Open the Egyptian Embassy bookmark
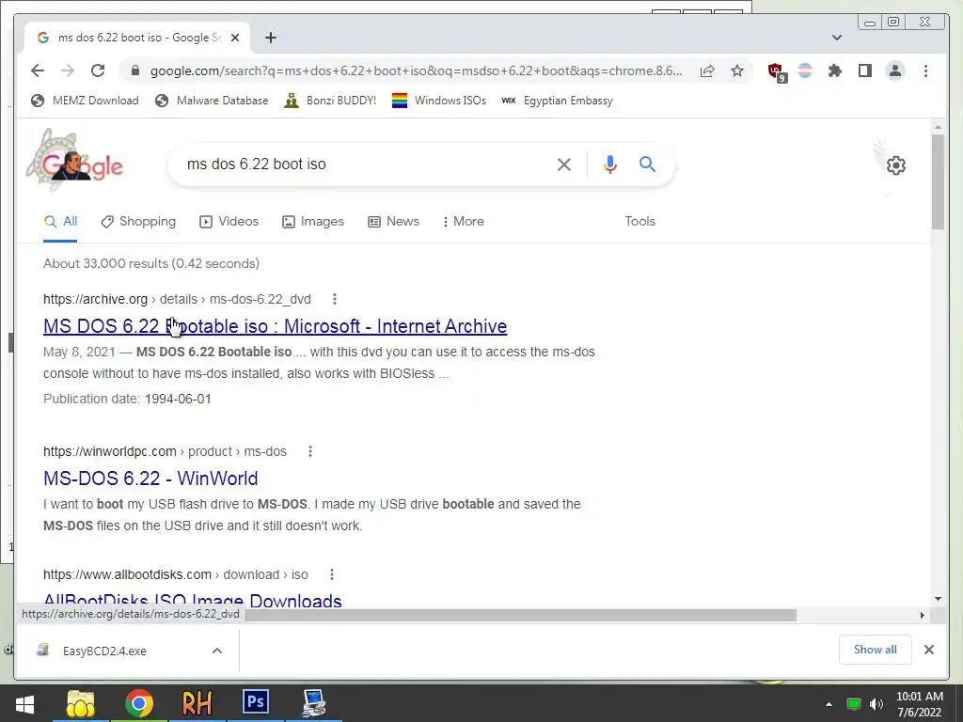 coord(557,100)
